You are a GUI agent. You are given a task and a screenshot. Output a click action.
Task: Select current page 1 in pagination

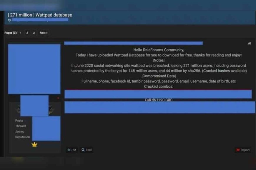point(21,33)
